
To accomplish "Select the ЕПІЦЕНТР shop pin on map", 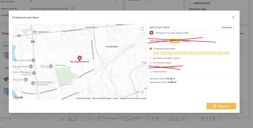I will [26, 80].
